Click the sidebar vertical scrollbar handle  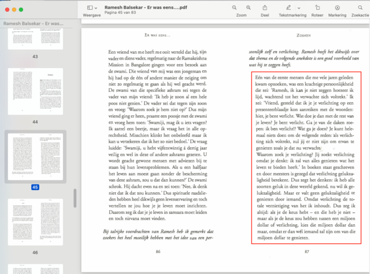(x=75, y=198)
